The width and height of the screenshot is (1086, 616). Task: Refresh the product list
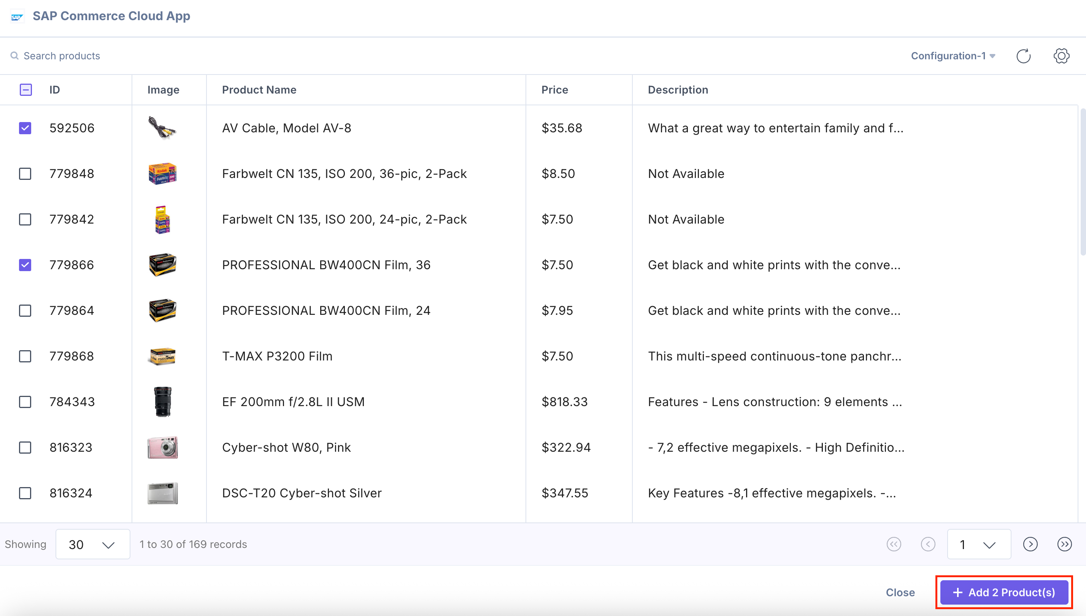[x=1023, y=56]
